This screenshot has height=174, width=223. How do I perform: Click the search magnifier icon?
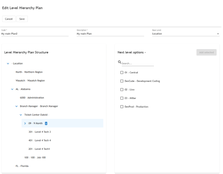tap(120, 62)
